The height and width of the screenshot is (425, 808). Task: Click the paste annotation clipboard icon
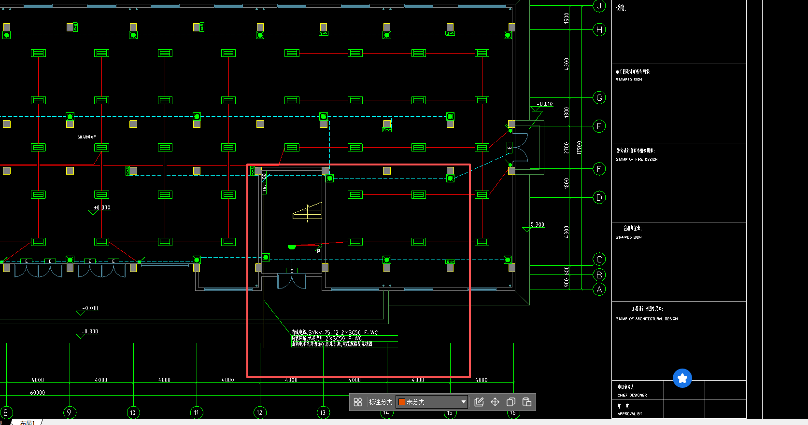[x=527, y=402]
